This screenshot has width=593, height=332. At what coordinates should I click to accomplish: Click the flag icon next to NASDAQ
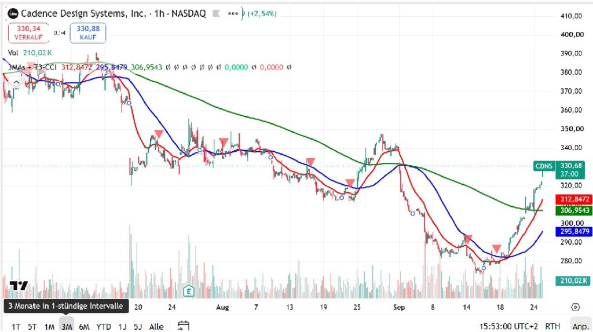pyautogui.click(x=217, y=14)
